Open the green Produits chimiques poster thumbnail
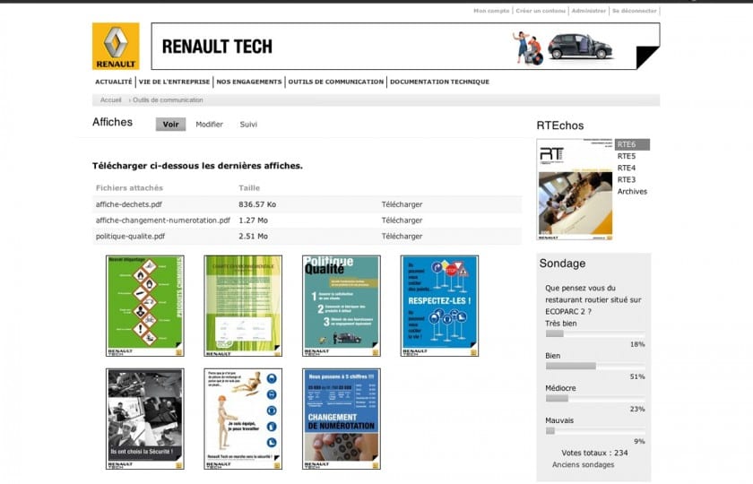Viewport: 753px width, 484px height. click(145, 306)
